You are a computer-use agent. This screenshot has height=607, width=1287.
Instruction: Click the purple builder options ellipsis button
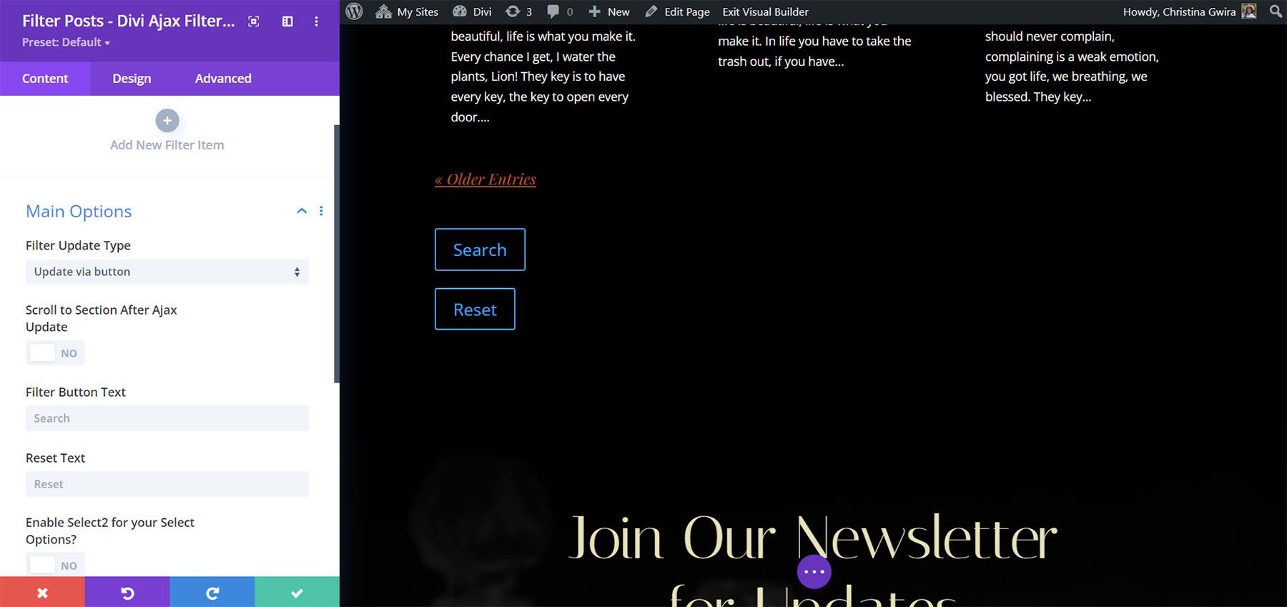point(814,572)
